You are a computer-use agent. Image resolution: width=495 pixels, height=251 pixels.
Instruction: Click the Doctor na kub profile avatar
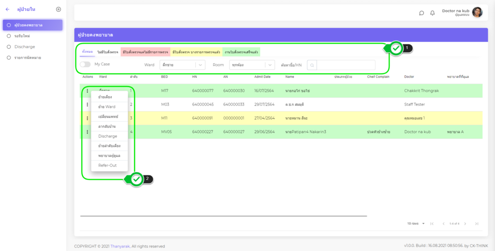(477, 13)
